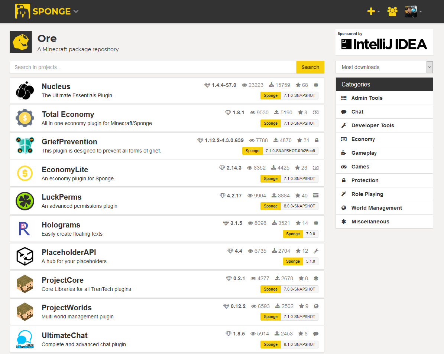Image resolution: width=444 pixels, height=354 pixels.
Task: Click the Nucleus star count 68
Action: click(x=305, y=85)
